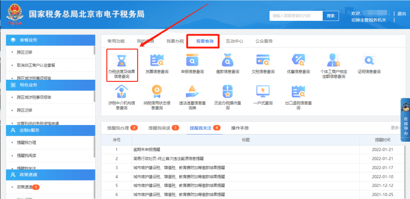Screen dimensions: 410x199
Task: Switch to 常用功能 tab
Action: 116,41
